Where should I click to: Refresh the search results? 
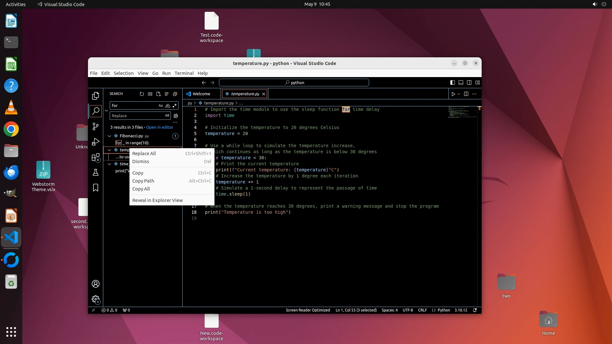pyautogui.click(x=142, y=94)
